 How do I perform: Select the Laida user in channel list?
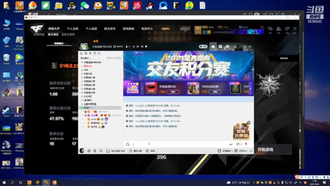(x=93, y=119)
